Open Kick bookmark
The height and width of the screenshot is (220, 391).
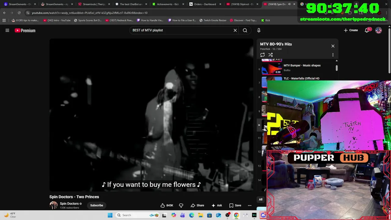265,20
